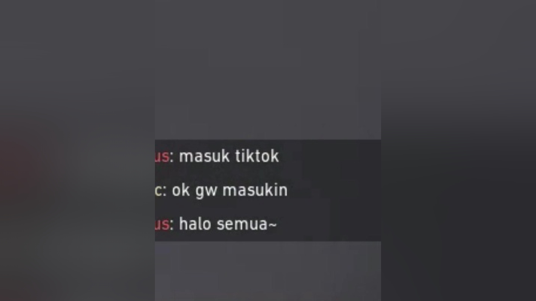536x301 pixels.
Task: Click empty chat area right of 'halo semua~'
Action: [x=329, y=225]
